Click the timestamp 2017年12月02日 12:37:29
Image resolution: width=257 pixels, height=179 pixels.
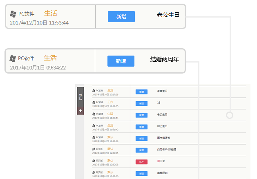click(105, 141)
